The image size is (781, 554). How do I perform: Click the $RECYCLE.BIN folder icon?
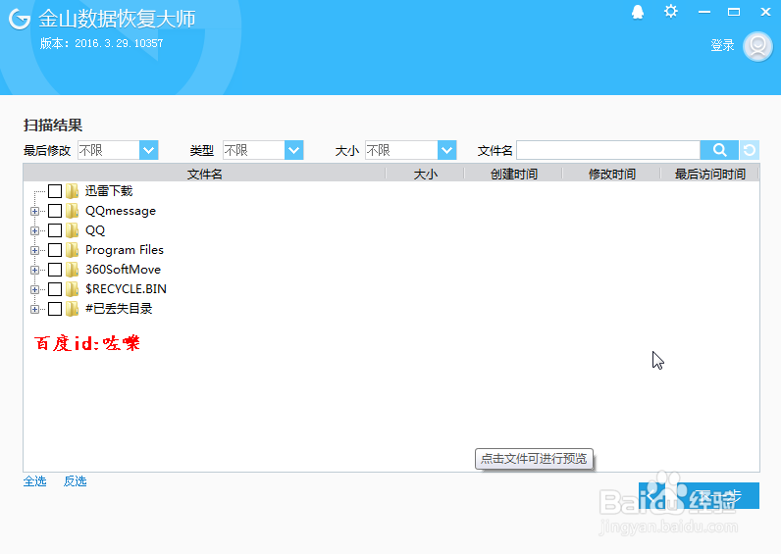point(73,289)
